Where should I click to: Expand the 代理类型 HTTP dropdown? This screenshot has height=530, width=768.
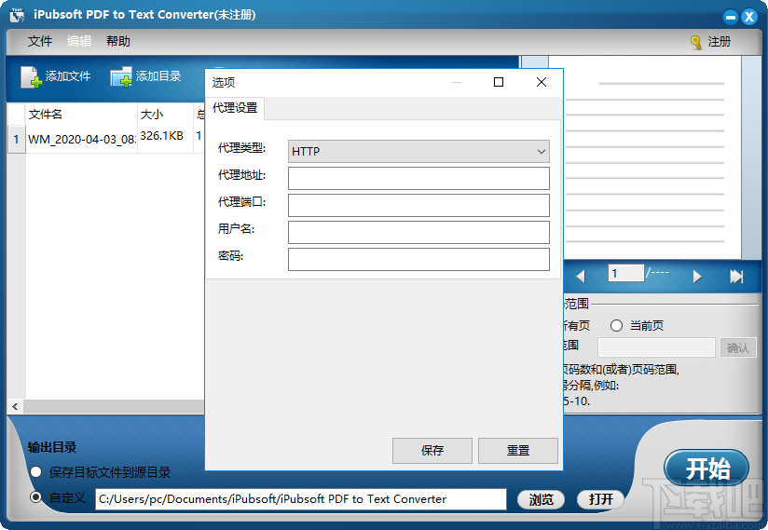click(x=418, y=151)
